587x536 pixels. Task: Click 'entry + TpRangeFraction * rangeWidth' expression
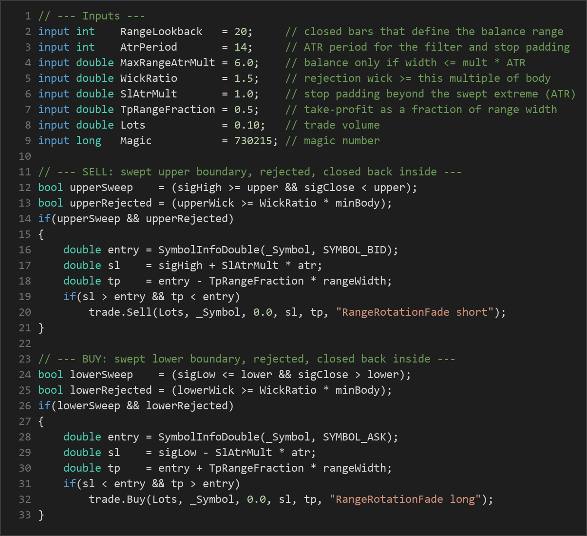coord(272,468)
